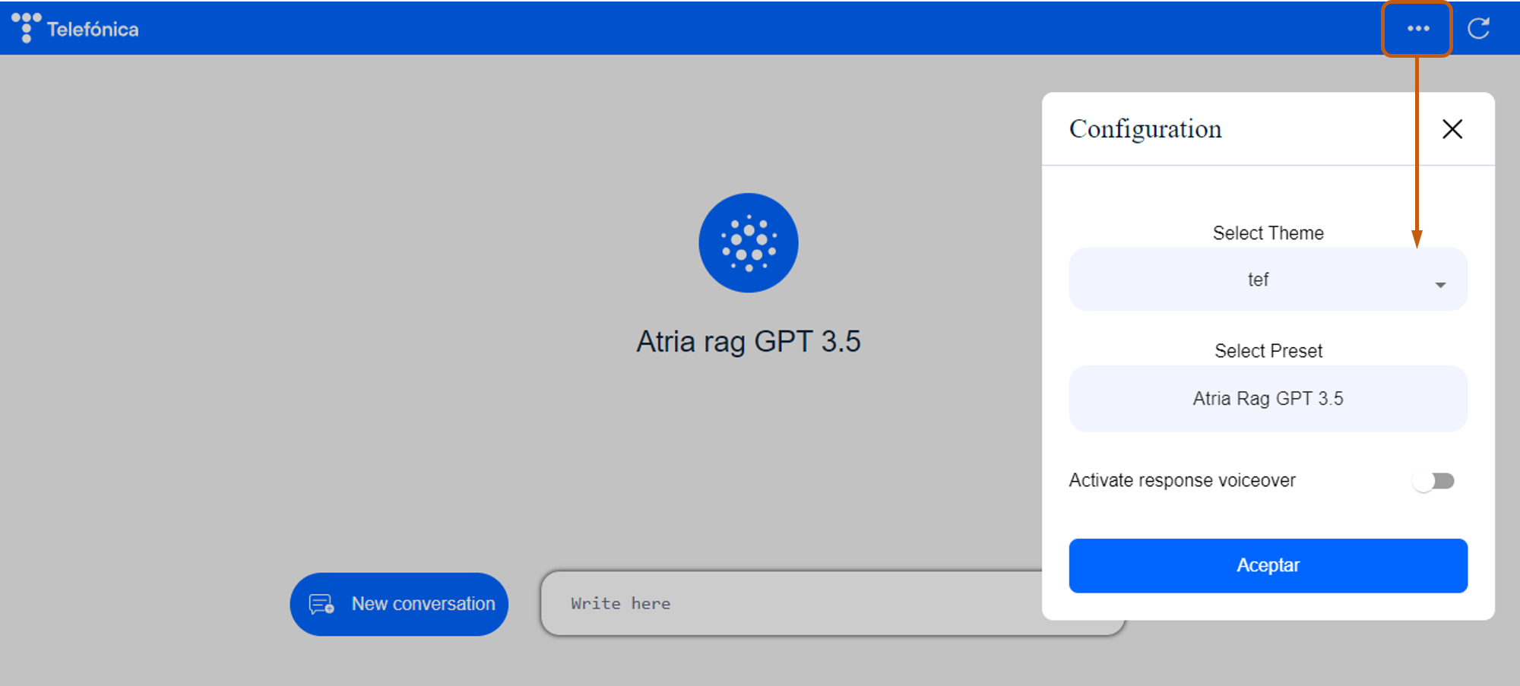This screenshot has width=1520, height=686.
Task: Click the Activate response voiceover label
Action: [1182, 481]
